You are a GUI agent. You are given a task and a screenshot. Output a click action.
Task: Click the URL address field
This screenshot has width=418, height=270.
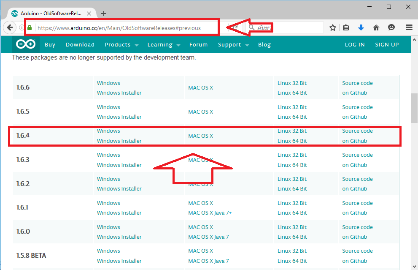tap(119, 28)
